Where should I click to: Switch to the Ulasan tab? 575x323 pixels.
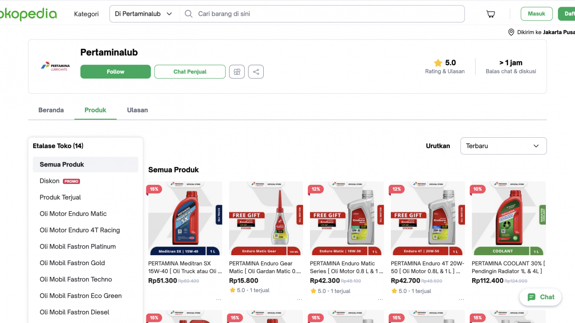point(137,110)
